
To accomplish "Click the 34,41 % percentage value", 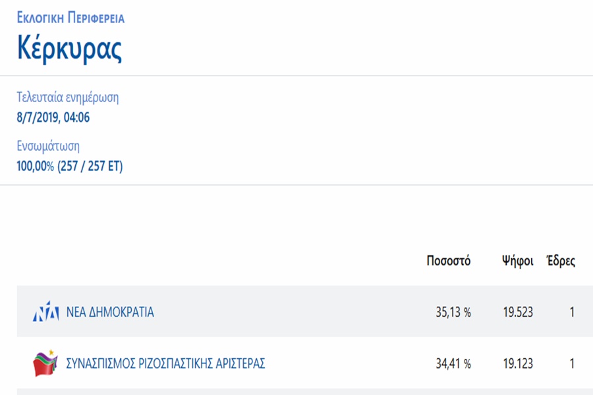I will pyautogui.click(x=453, y=363).
